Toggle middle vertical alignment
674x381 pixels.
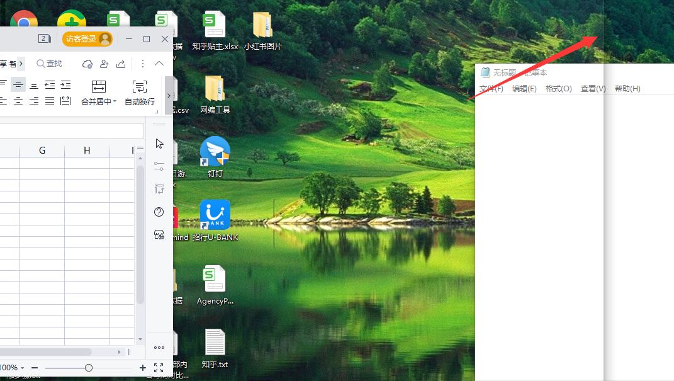(18, 85)
